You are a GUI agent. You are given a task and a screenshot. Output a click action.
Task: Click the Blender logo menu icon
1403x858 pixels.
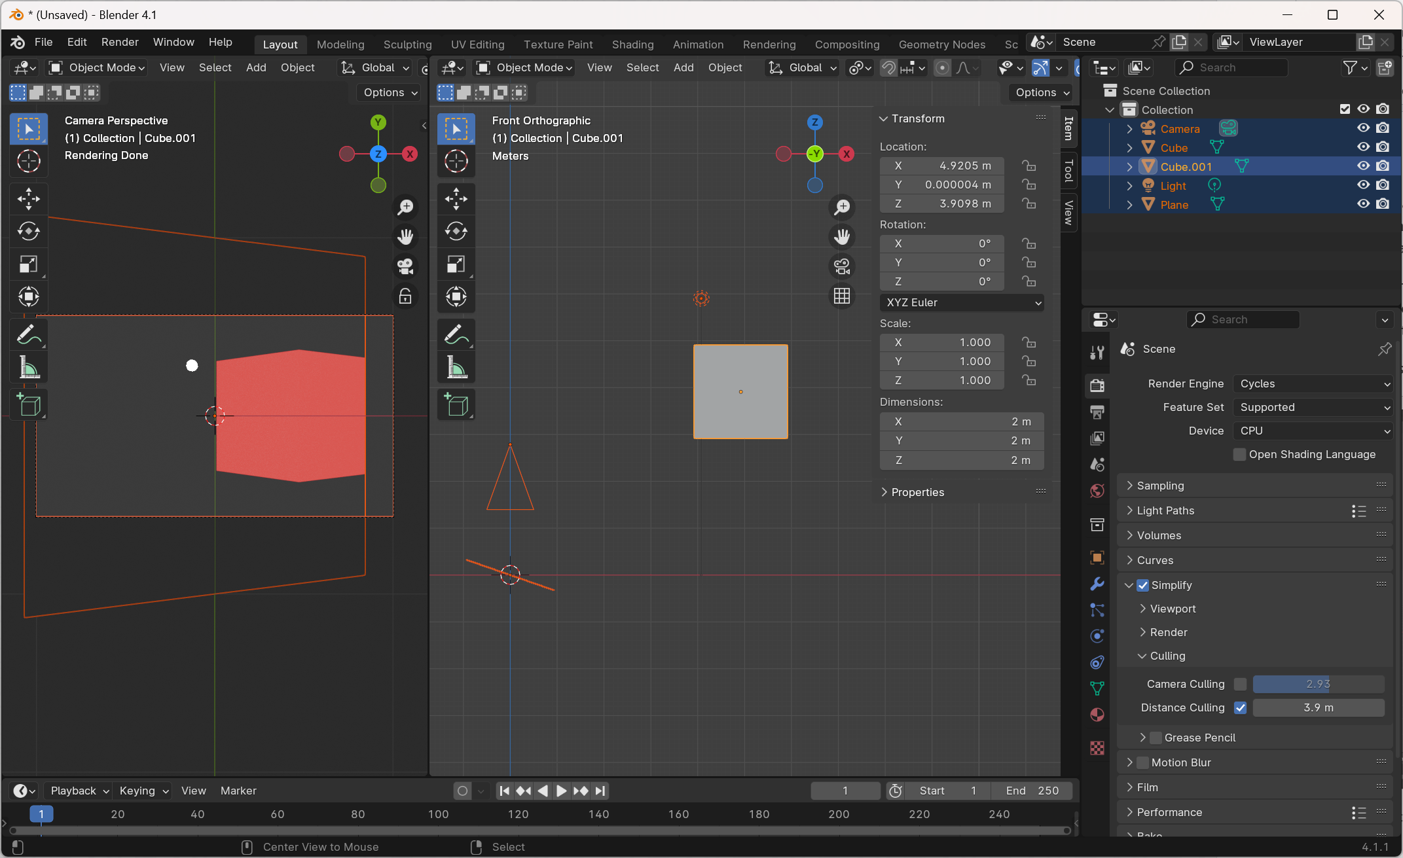point(18,43)
